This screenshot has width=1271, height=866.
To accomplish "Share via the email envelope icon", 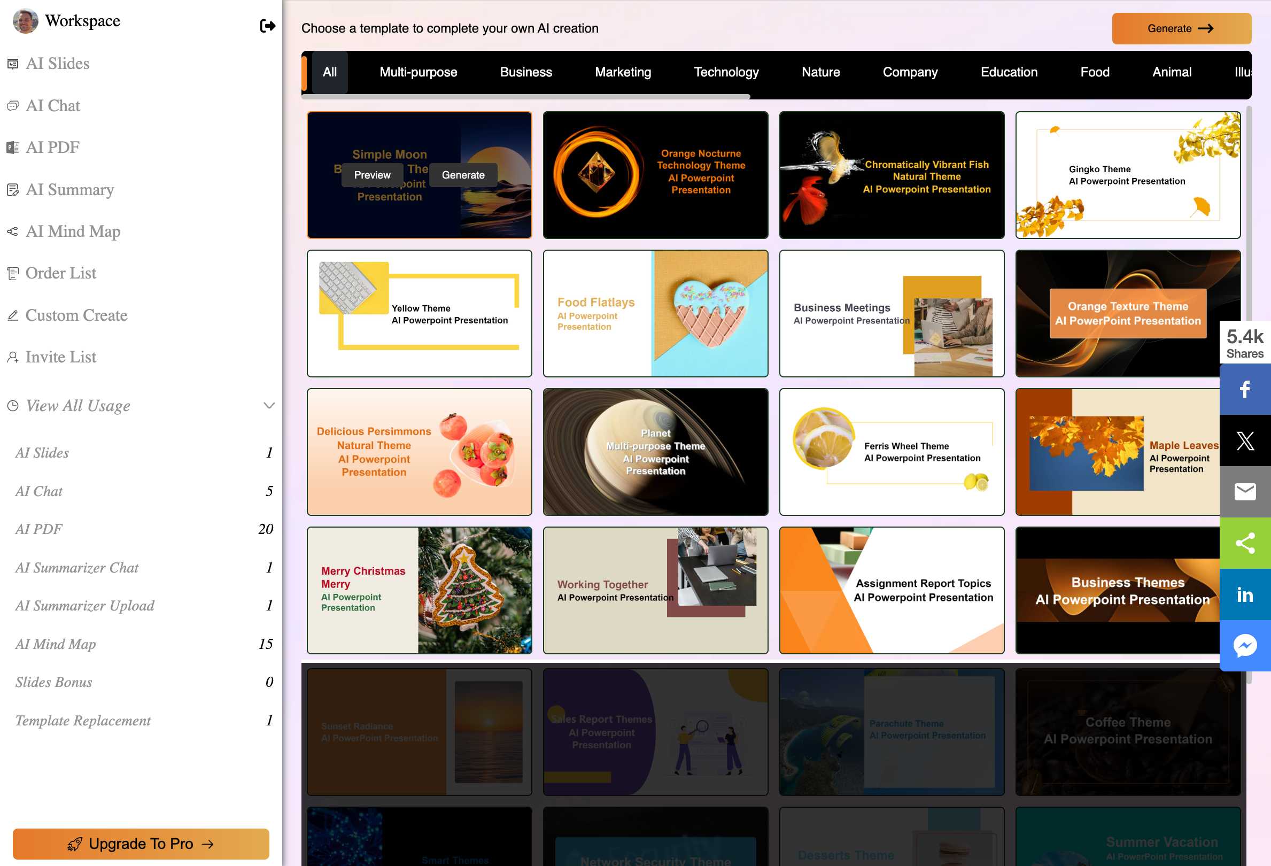I will [x=1245, y=492].
